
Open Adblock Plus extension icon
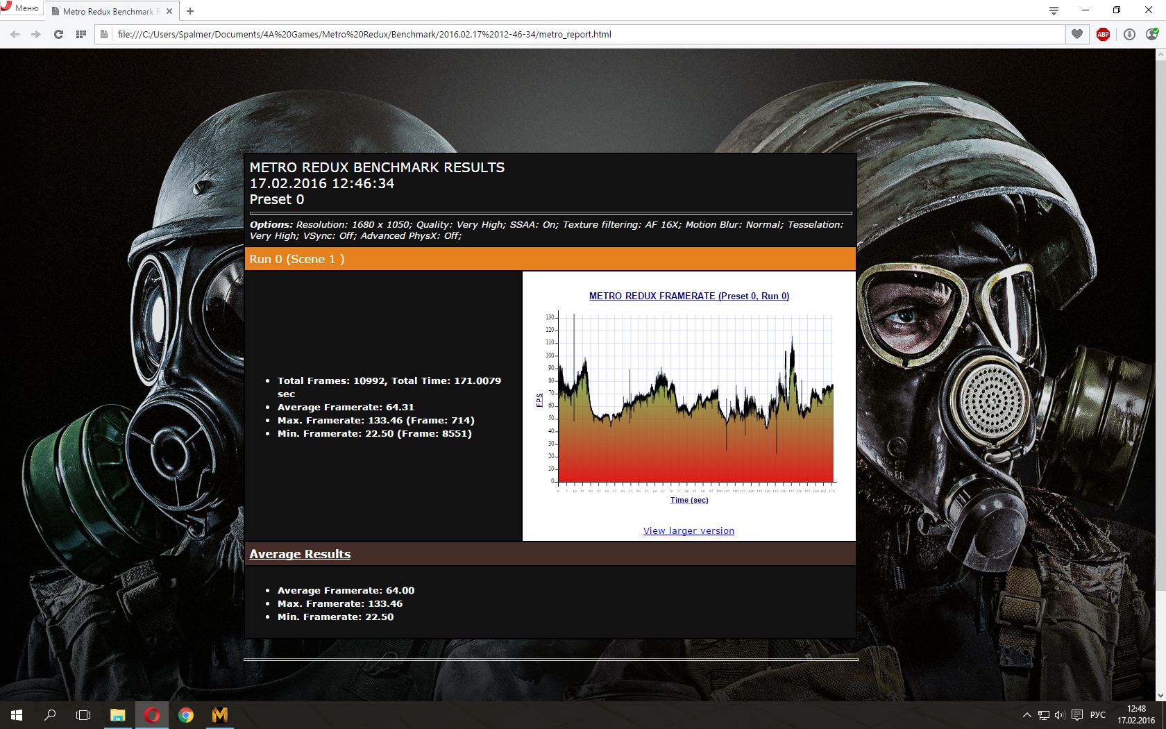coord(1103,34)
